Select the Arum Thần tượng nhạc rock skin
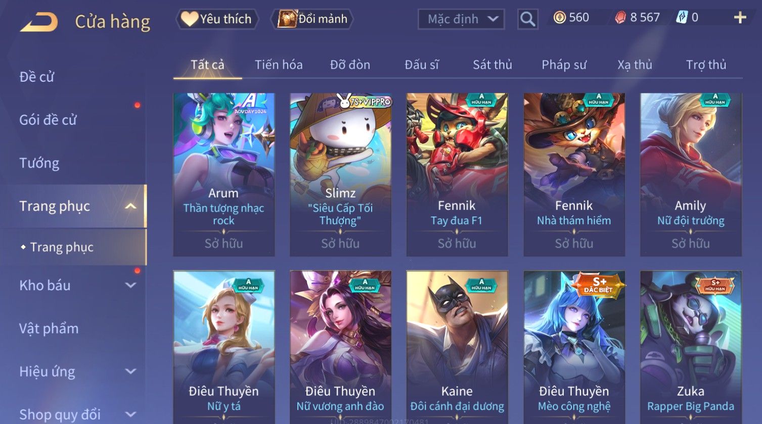 click(224, 175)
